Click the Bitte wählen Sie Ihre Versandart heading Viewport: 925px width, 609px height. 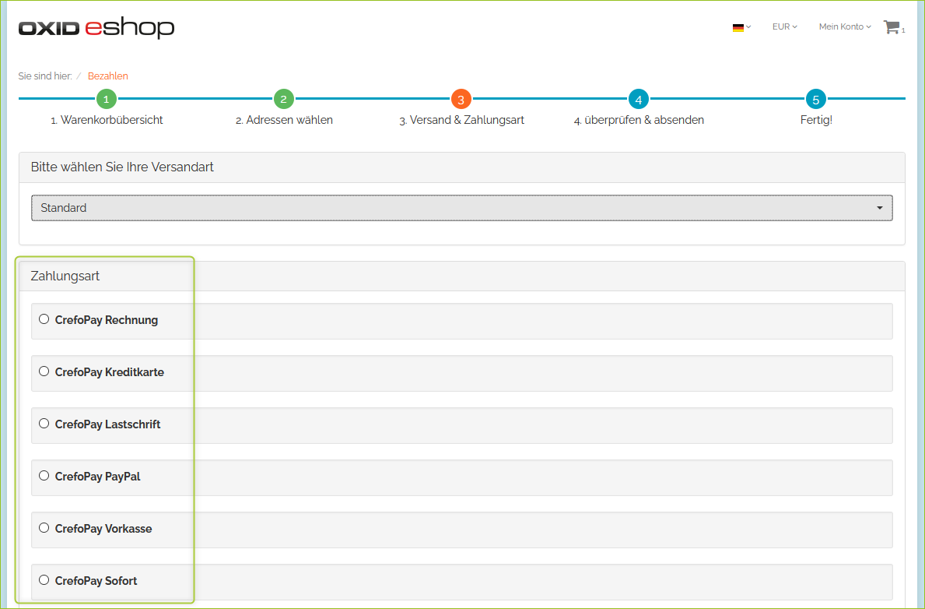click(x=122, y=167)
